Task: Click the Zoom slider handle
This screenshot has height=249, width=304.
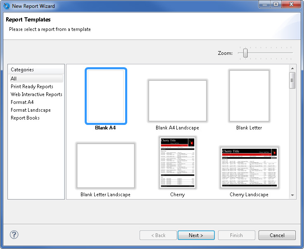Action: point(245,53)
